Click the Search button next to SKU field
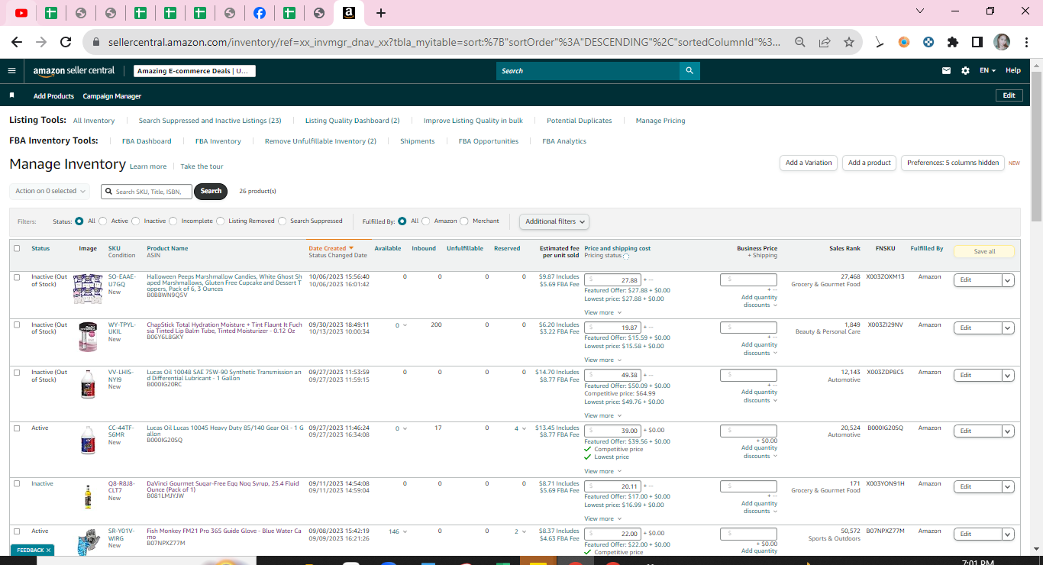This screenshot has height=565, width=1043. [x=211, y=191]
